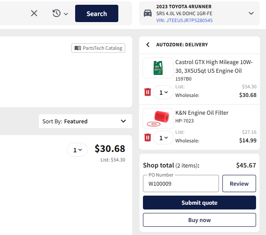Click the AUTOZONE: DELIVERY header text
Image resolution: width=266 pixels, height=235 pixels.
coord(182,45)
